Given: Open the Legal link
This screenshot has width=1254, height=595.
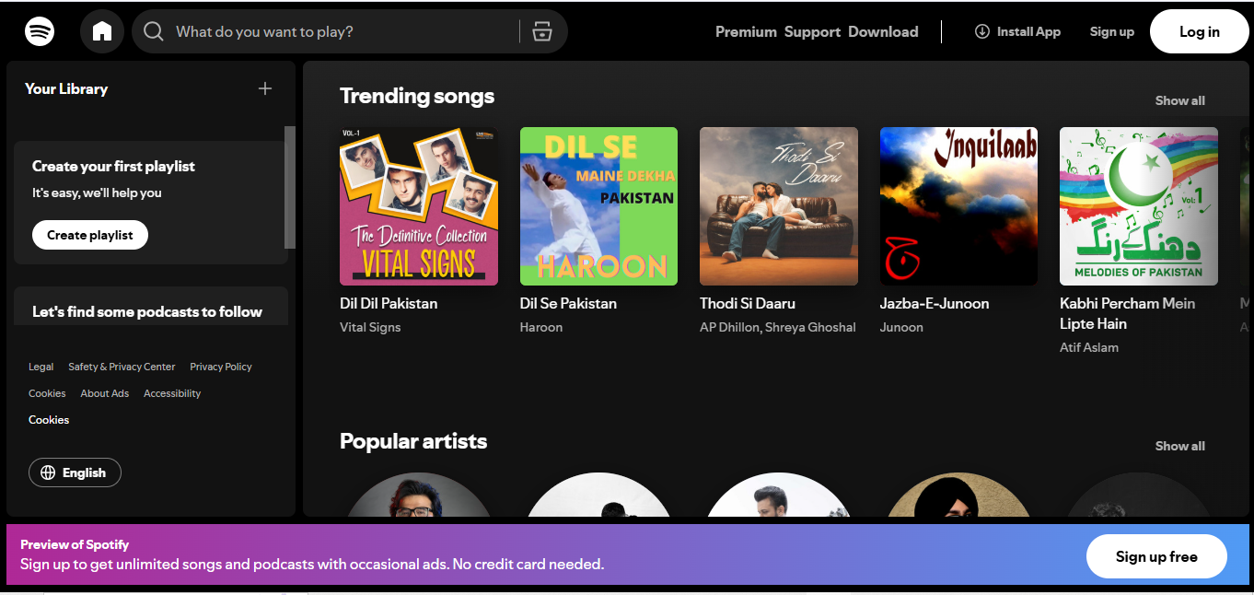Looking at the screenshot, I should [x=41, y=367].
